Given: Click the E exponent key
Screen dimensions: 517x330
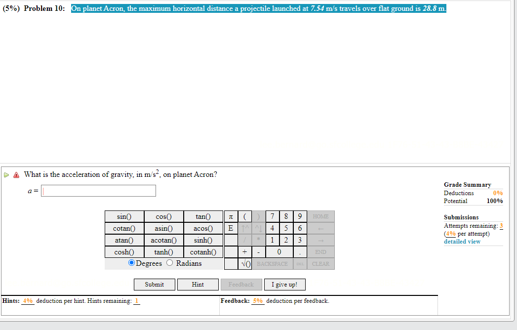Looking at the screenshot, I should [231, 228].
